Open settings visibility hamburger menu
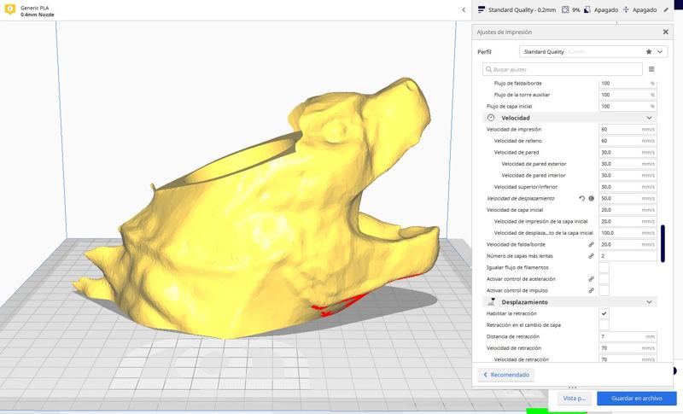The image size is (683, 414). pos(651,69)
